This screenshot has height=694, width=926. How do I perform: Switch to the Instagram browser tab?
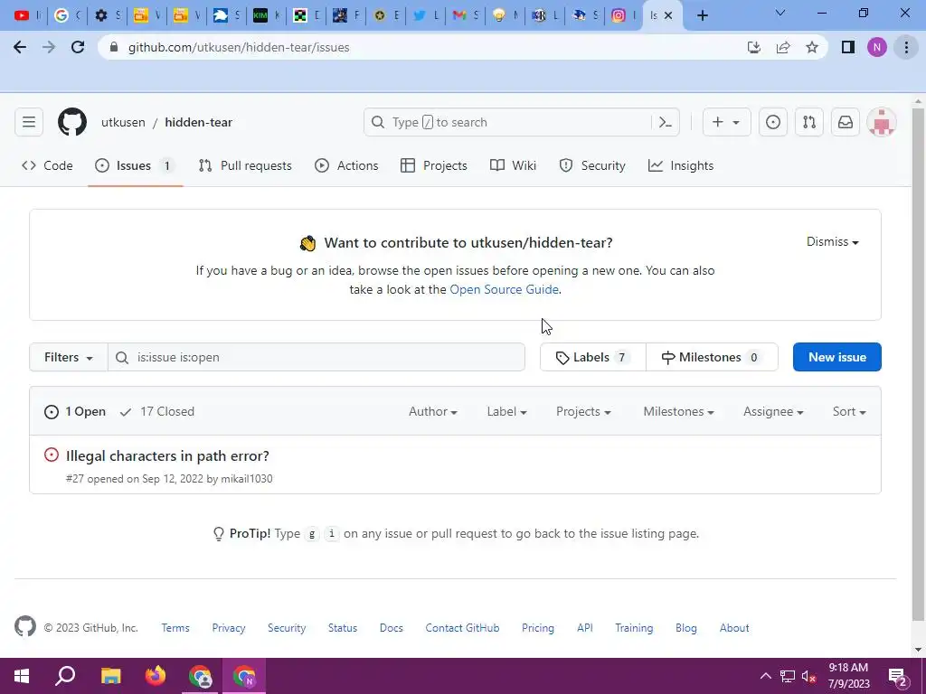(624, 15)
